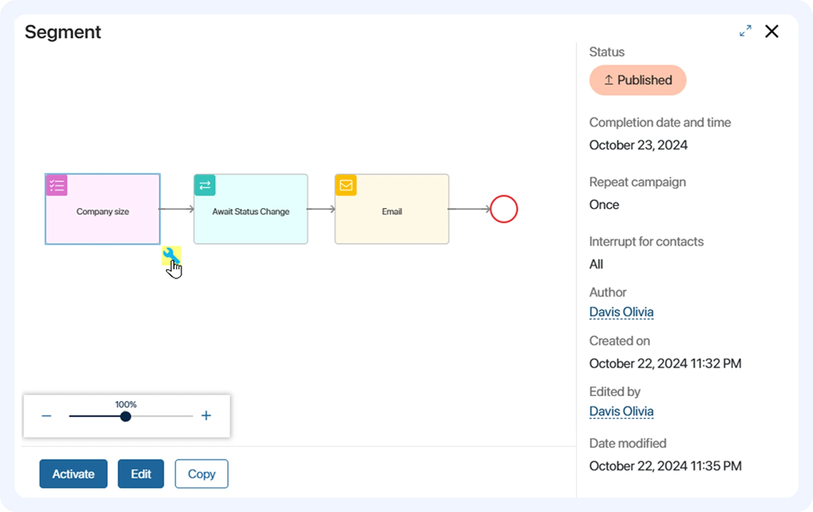Click the yellow envelope email icon
813x512 pixels.
click(x=346, y=185)
